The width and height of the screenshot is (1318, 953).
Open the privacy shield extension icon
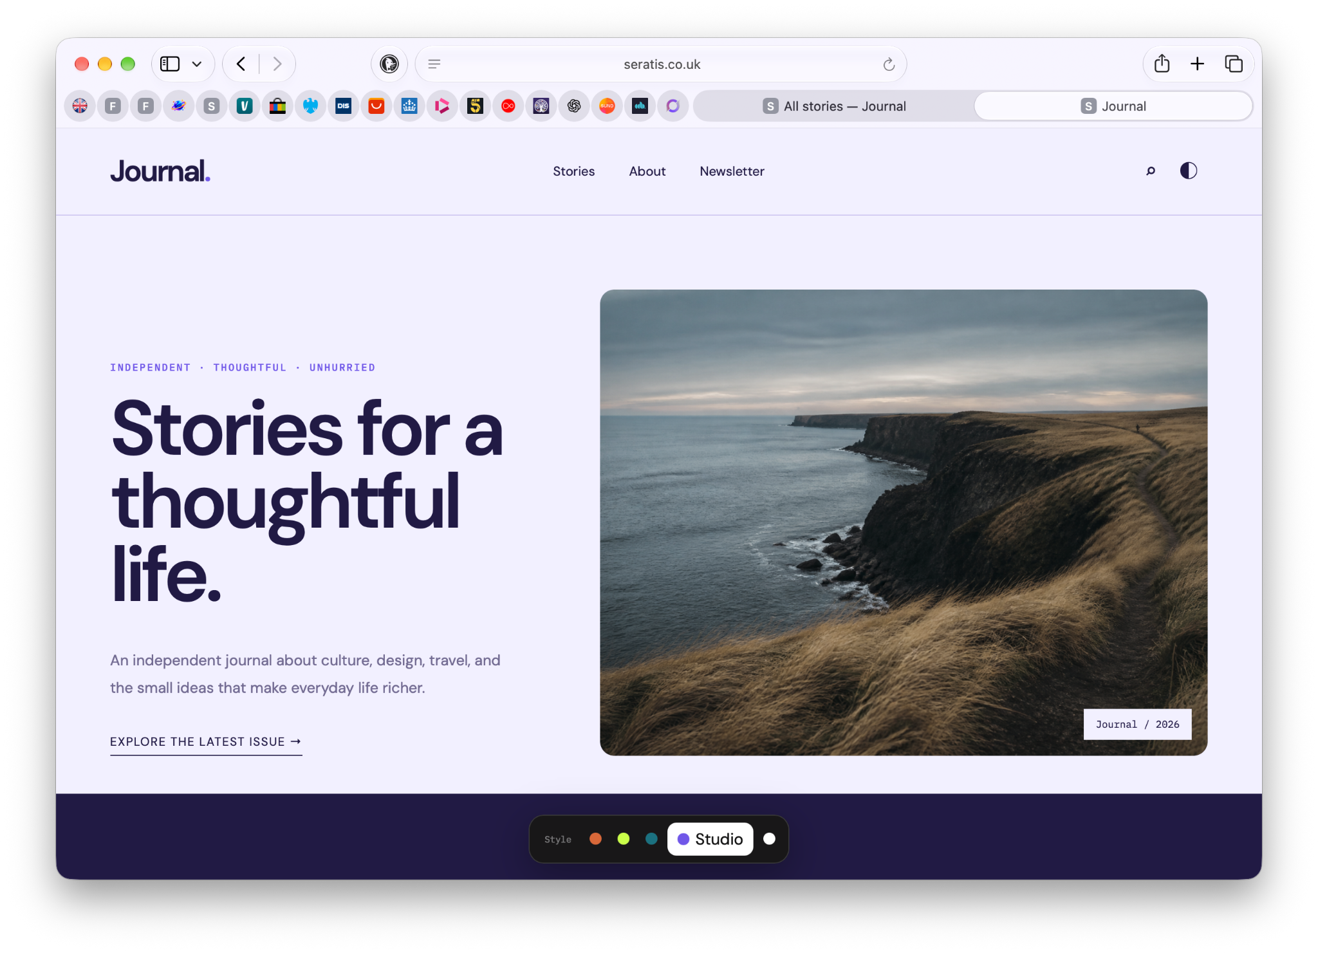tap(389, 64)
